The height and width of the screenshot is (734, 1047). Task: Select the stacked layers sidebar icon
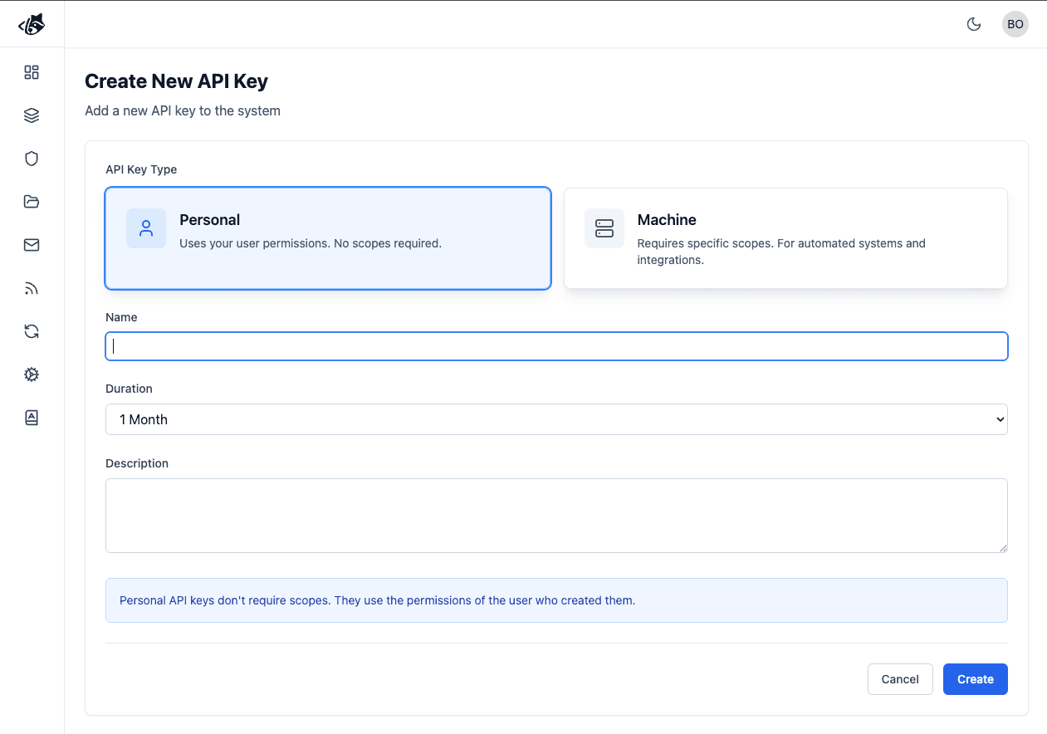pyautogui.click(x=32, y=115)
